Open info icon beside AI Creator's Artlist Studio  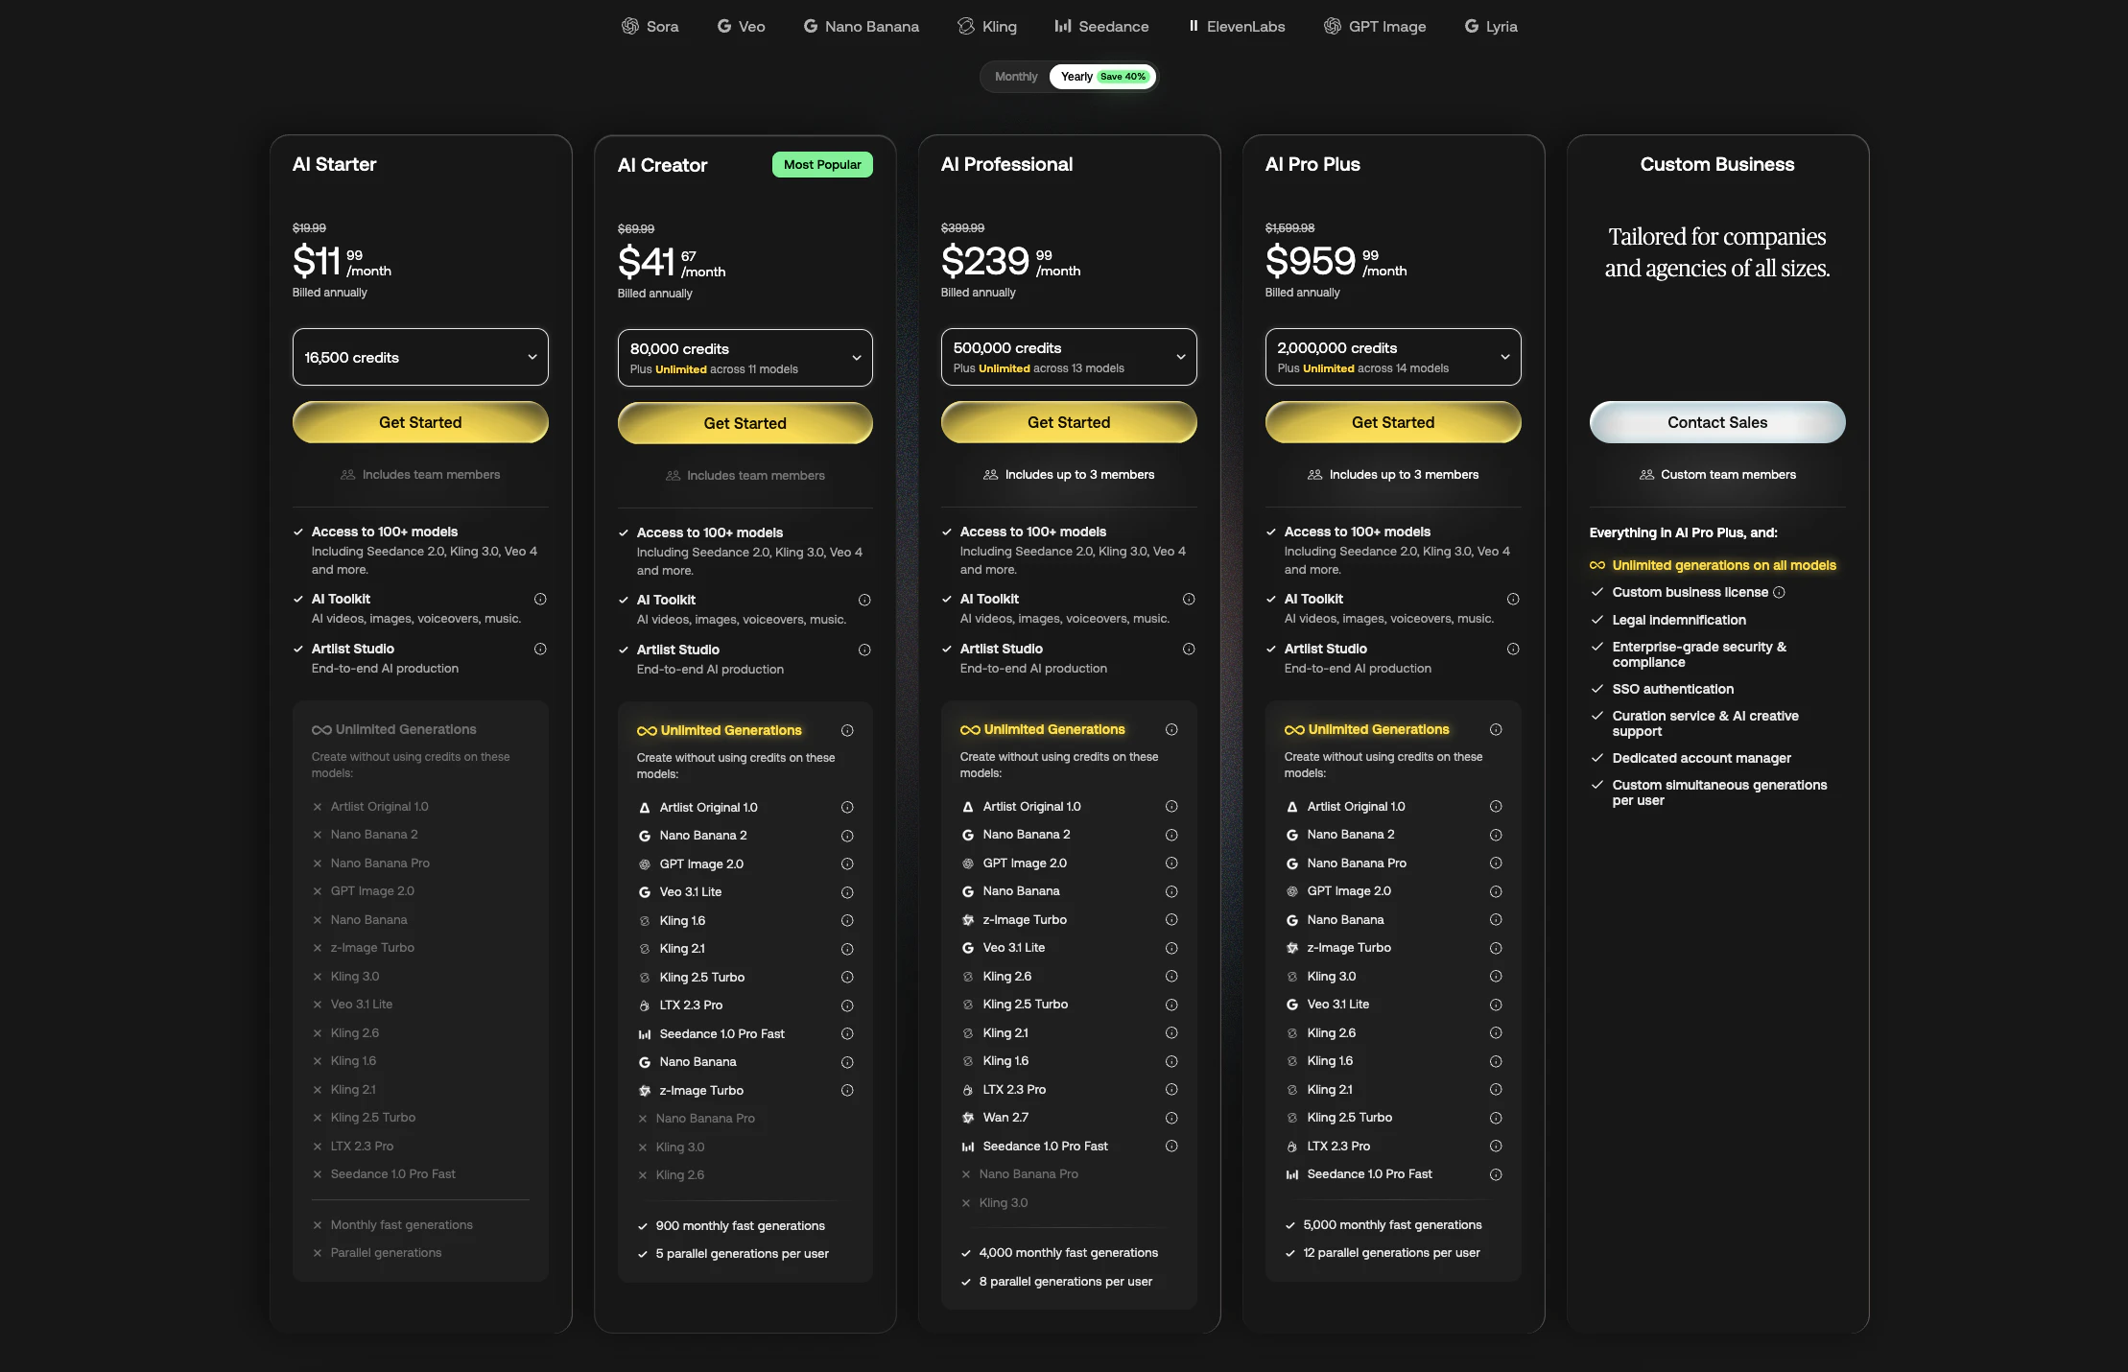pos(864,650)
